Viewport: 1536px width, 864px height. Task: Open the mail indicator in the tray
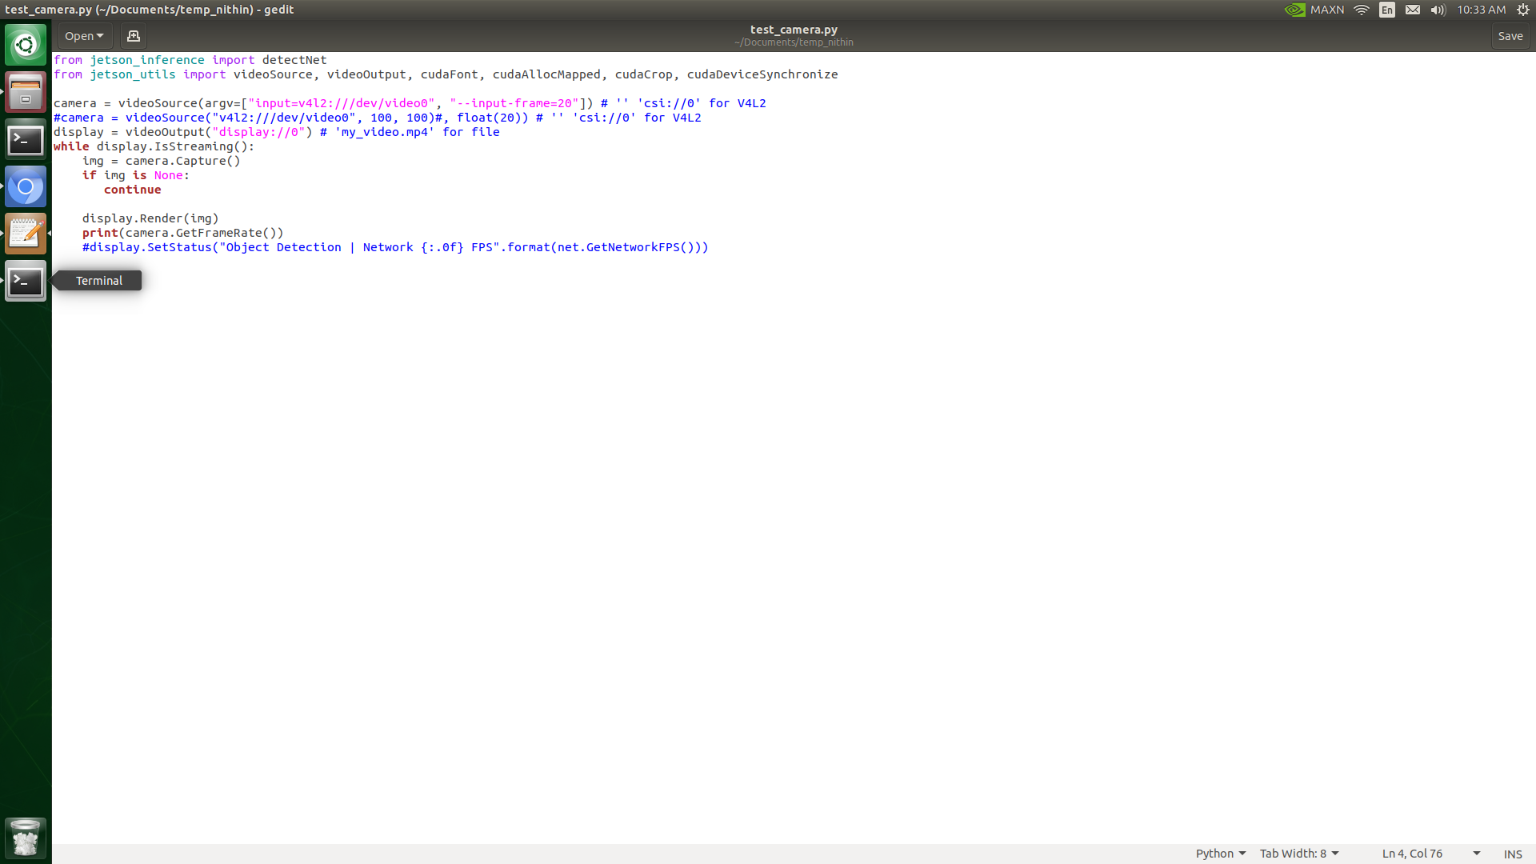[1413, 10]
